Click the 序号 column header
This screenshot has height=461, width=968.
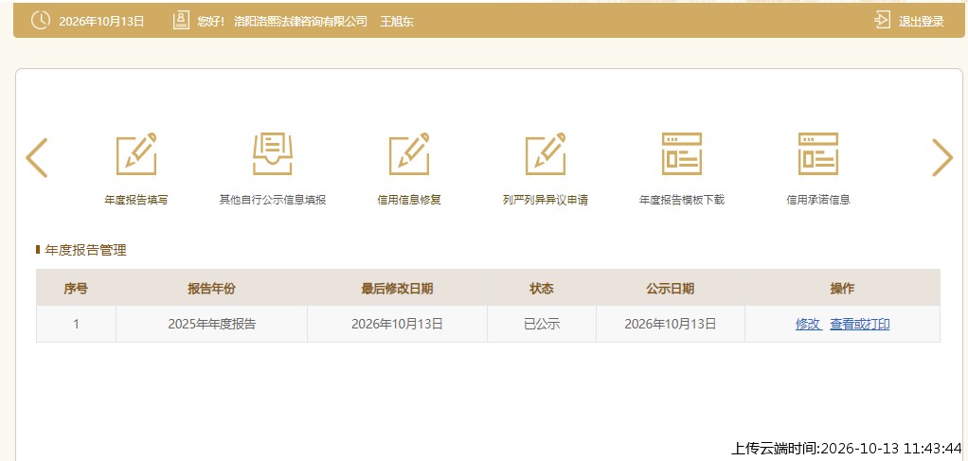76,288
